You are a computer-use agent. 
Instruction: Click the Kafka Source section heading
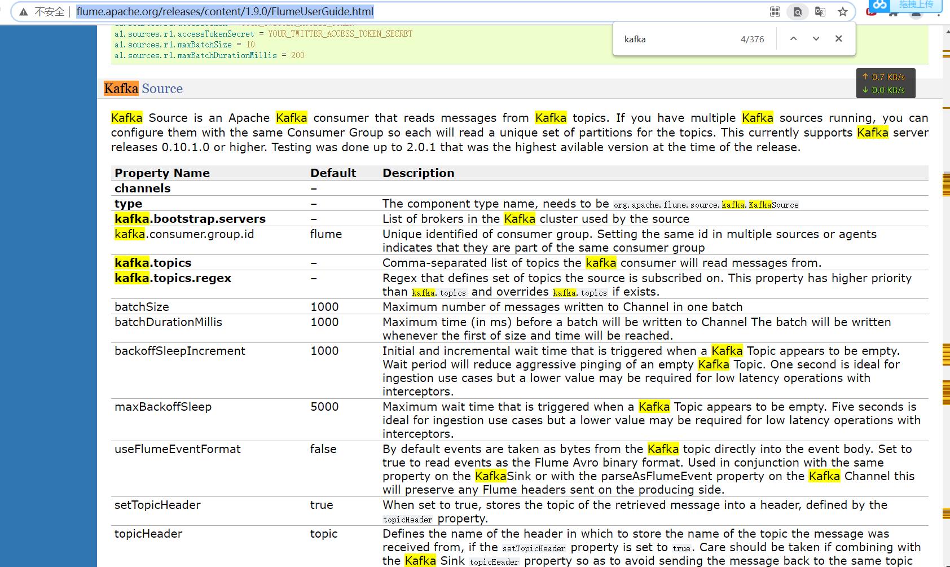point(143,89)
